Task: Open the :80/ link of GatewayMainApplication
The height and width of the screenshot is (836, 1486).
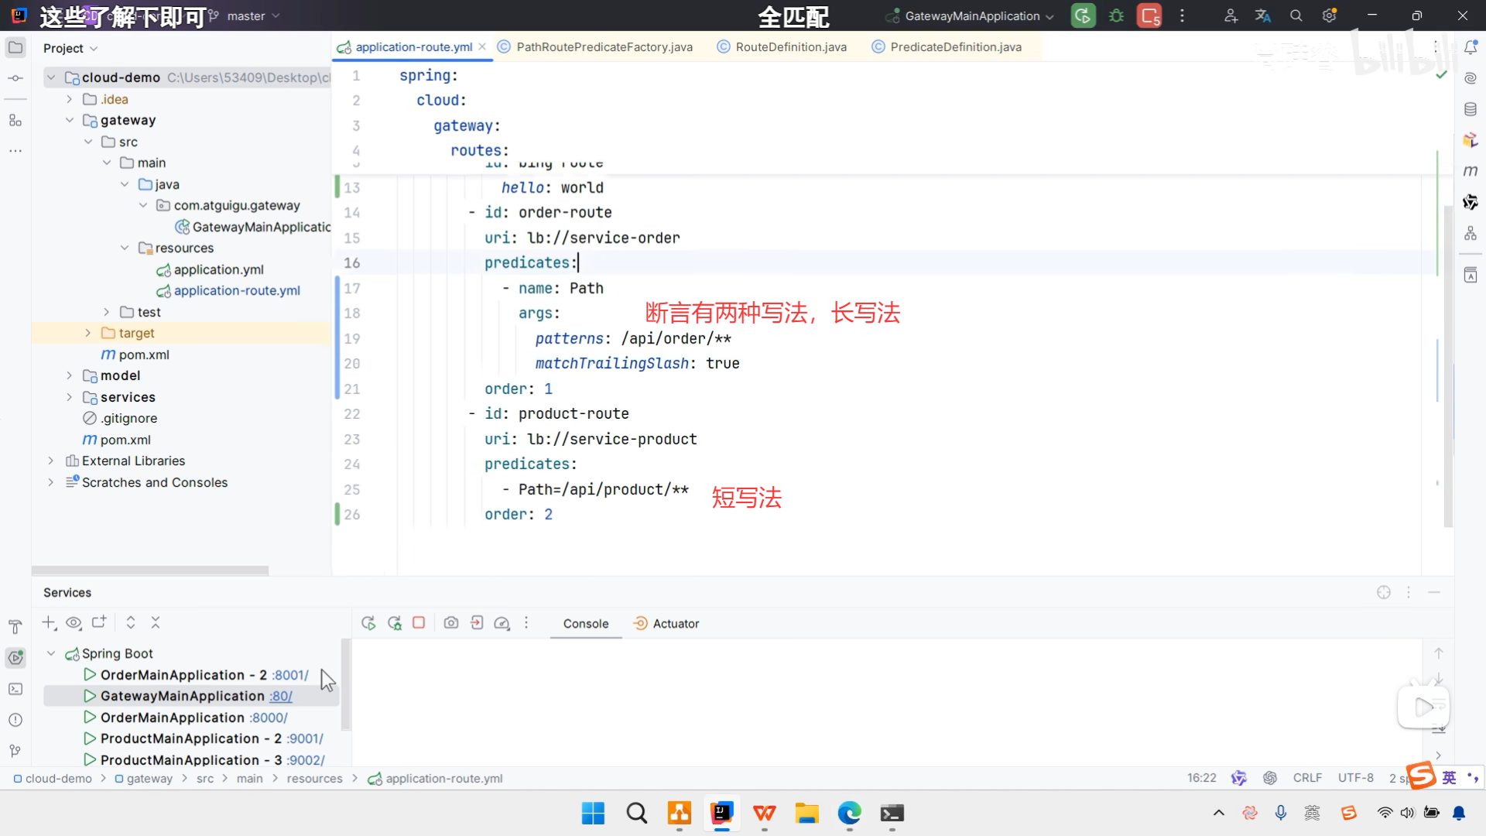Action: (281, 697)
